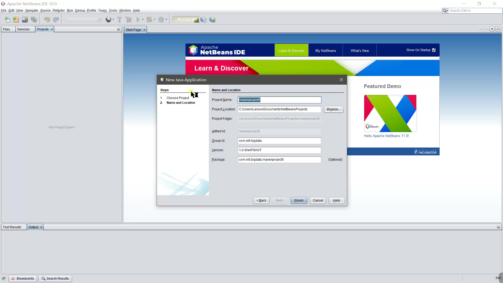This screenshot has height=283, width=503.
Task: Minimize the Projects window group
Action: 119,29
